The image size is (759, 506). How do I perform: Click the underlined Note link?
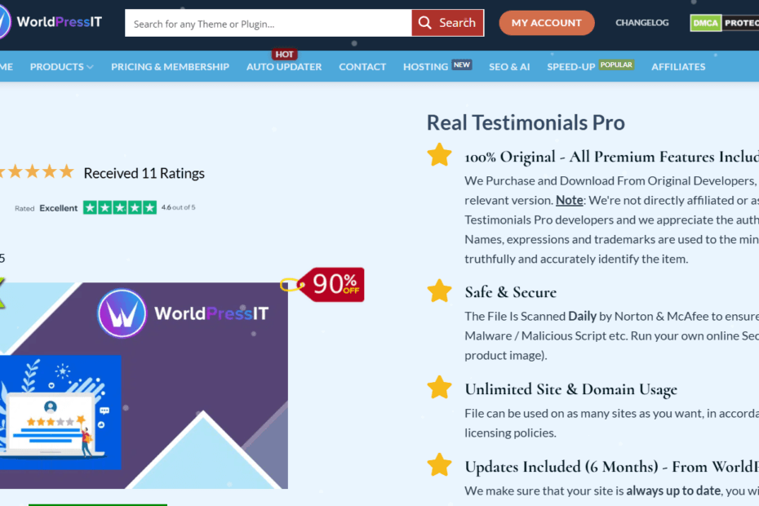569,200
